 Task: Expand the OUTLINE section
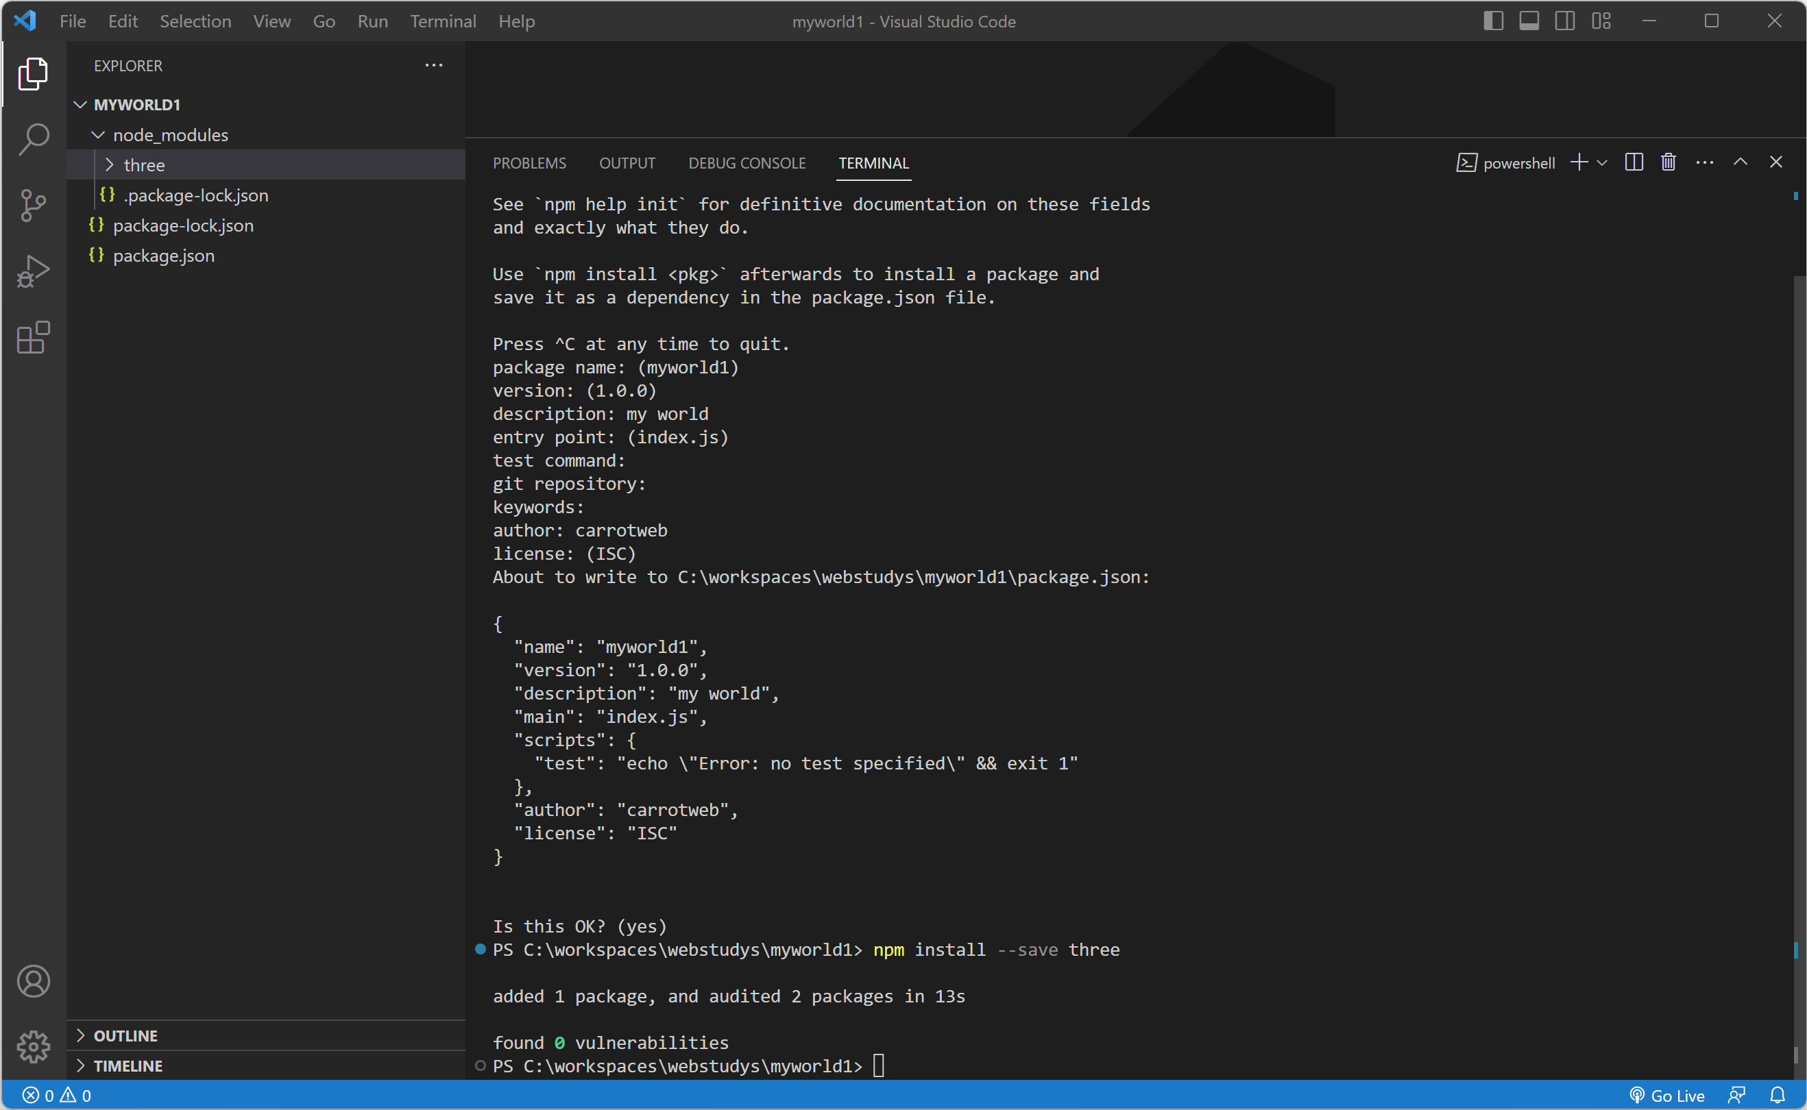point(125,1035)
